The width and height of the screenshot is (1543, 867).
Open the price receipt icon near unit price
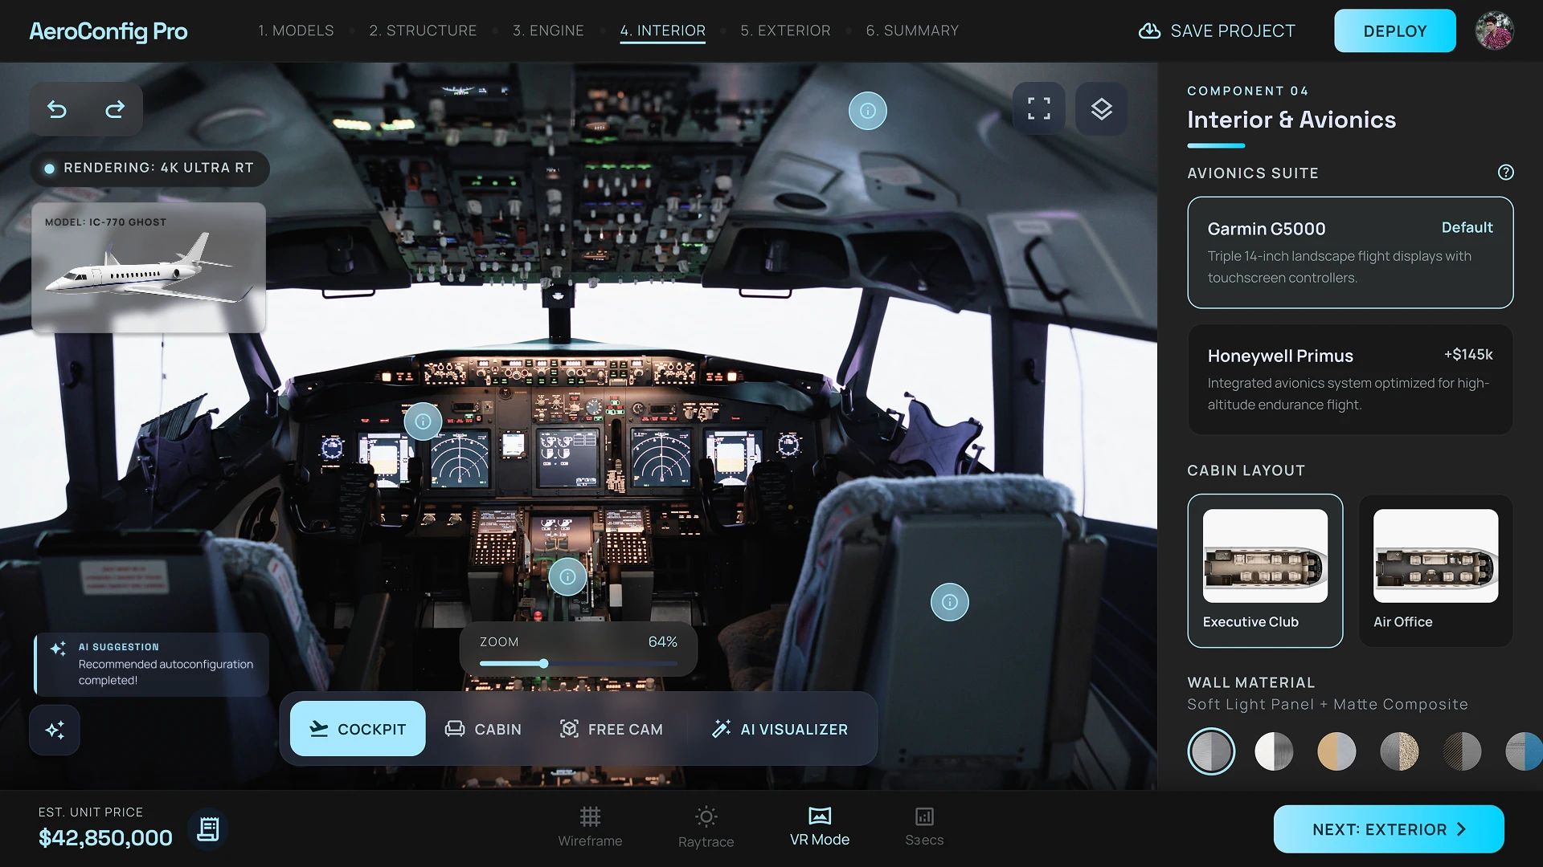[207, 828]
